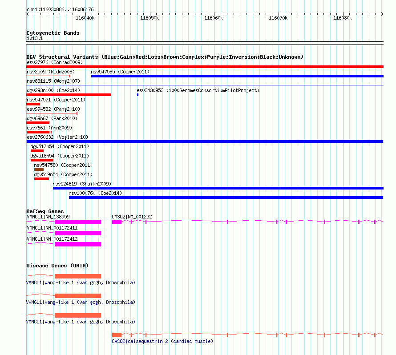Click the dgv519n54 (Cooper2011) label
The image size is (396, 355).
[63, 174]
